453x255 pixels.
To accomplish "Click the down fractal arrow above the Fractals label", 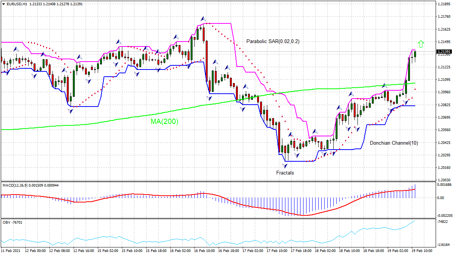I will point(285,166).
